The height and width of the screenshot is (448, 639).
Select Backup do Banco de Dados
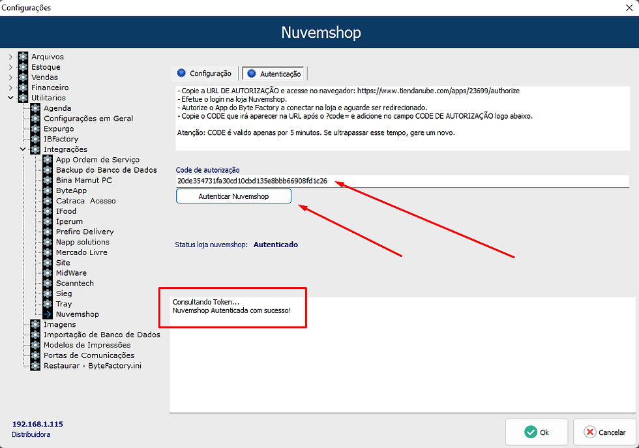(106, 170)
